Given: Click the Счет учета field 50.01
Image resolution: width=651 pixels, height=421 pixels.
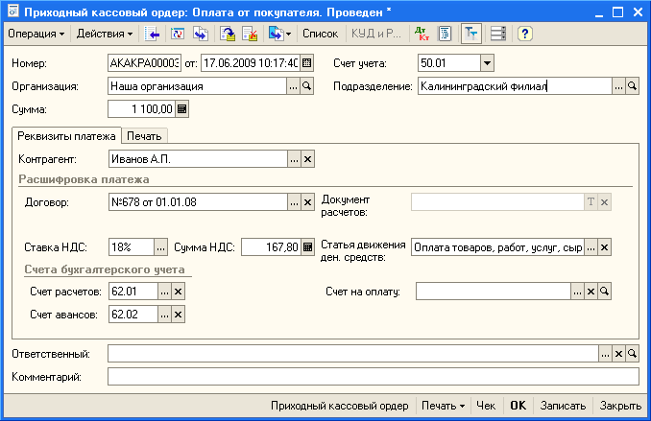Looking at the screenshot, I should [449, 63].
